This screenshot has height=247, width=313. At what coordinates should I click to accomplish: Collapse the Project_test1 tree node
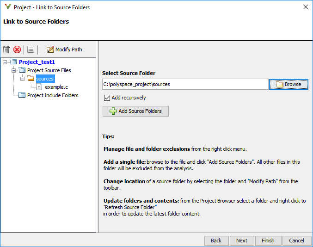(5, 62)
